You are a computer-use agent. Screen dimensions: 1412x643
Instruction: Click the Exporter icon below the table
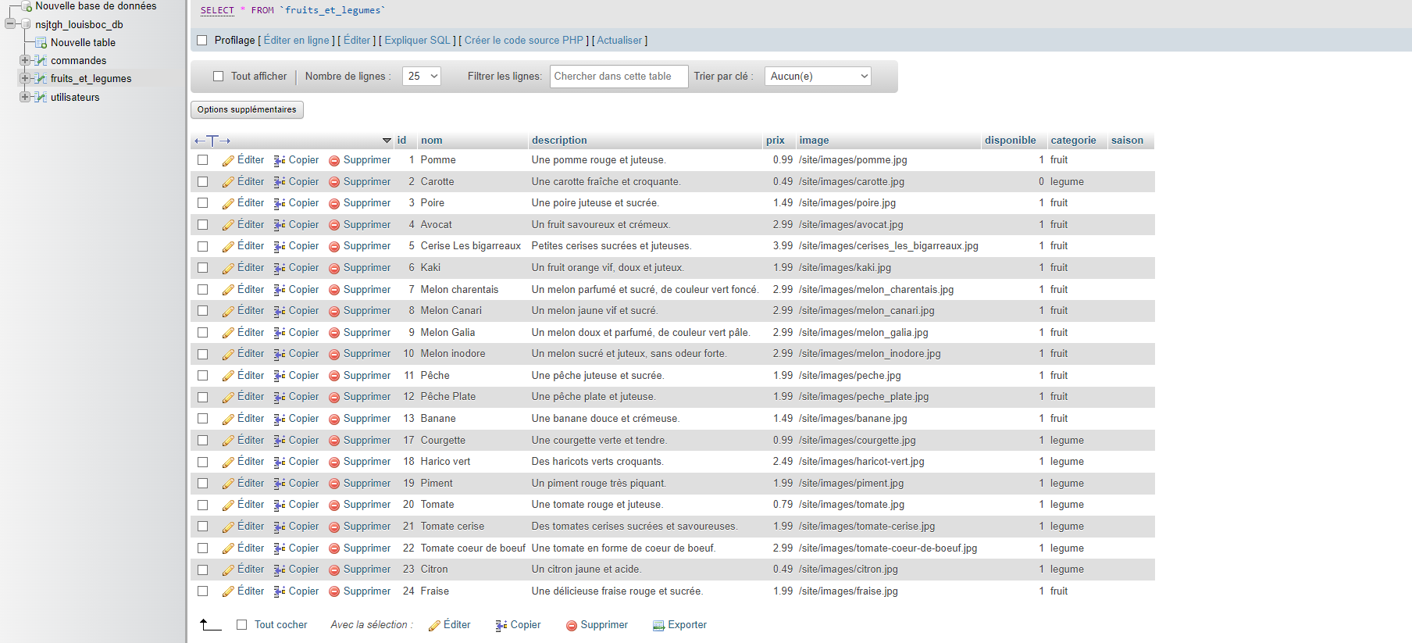click(x=658, y=625)
